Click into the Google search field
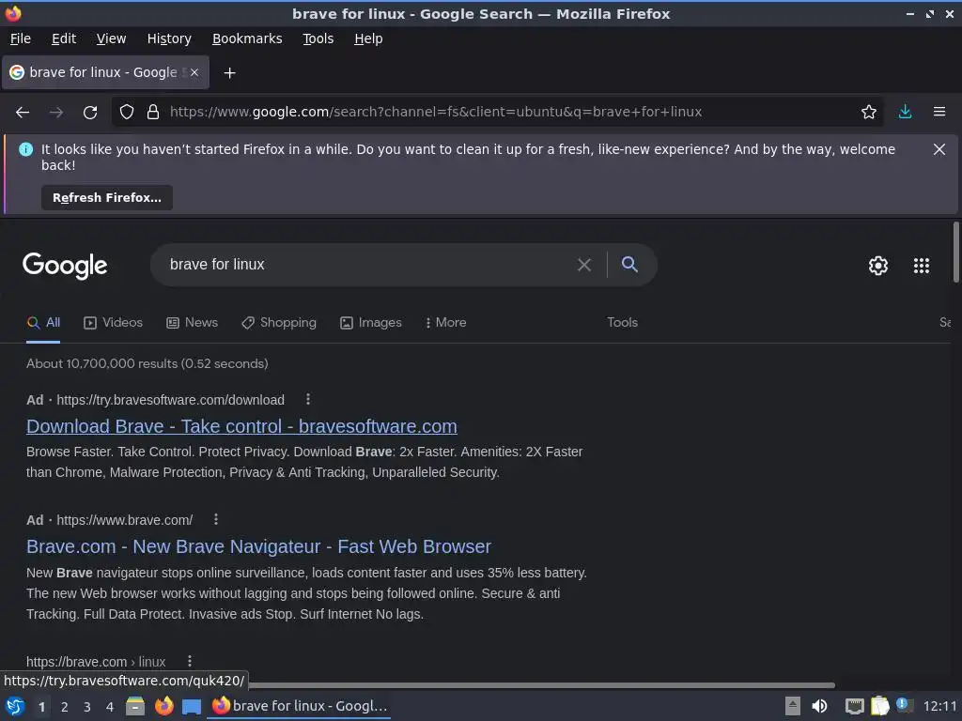This screenshot has height=721, width=962. click(x=368, y=265)
